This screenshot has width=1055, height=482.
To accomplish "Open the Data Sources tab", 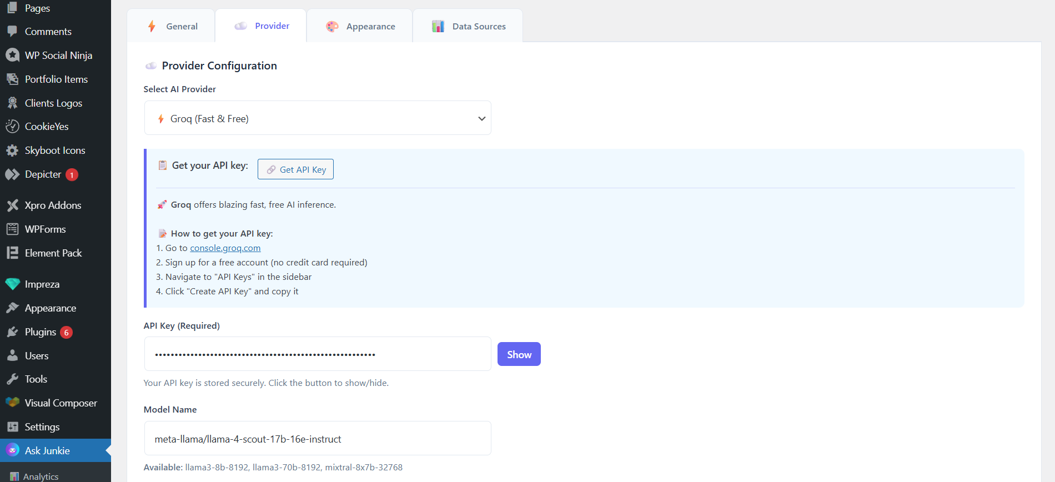I will click(x=469, y=26).
